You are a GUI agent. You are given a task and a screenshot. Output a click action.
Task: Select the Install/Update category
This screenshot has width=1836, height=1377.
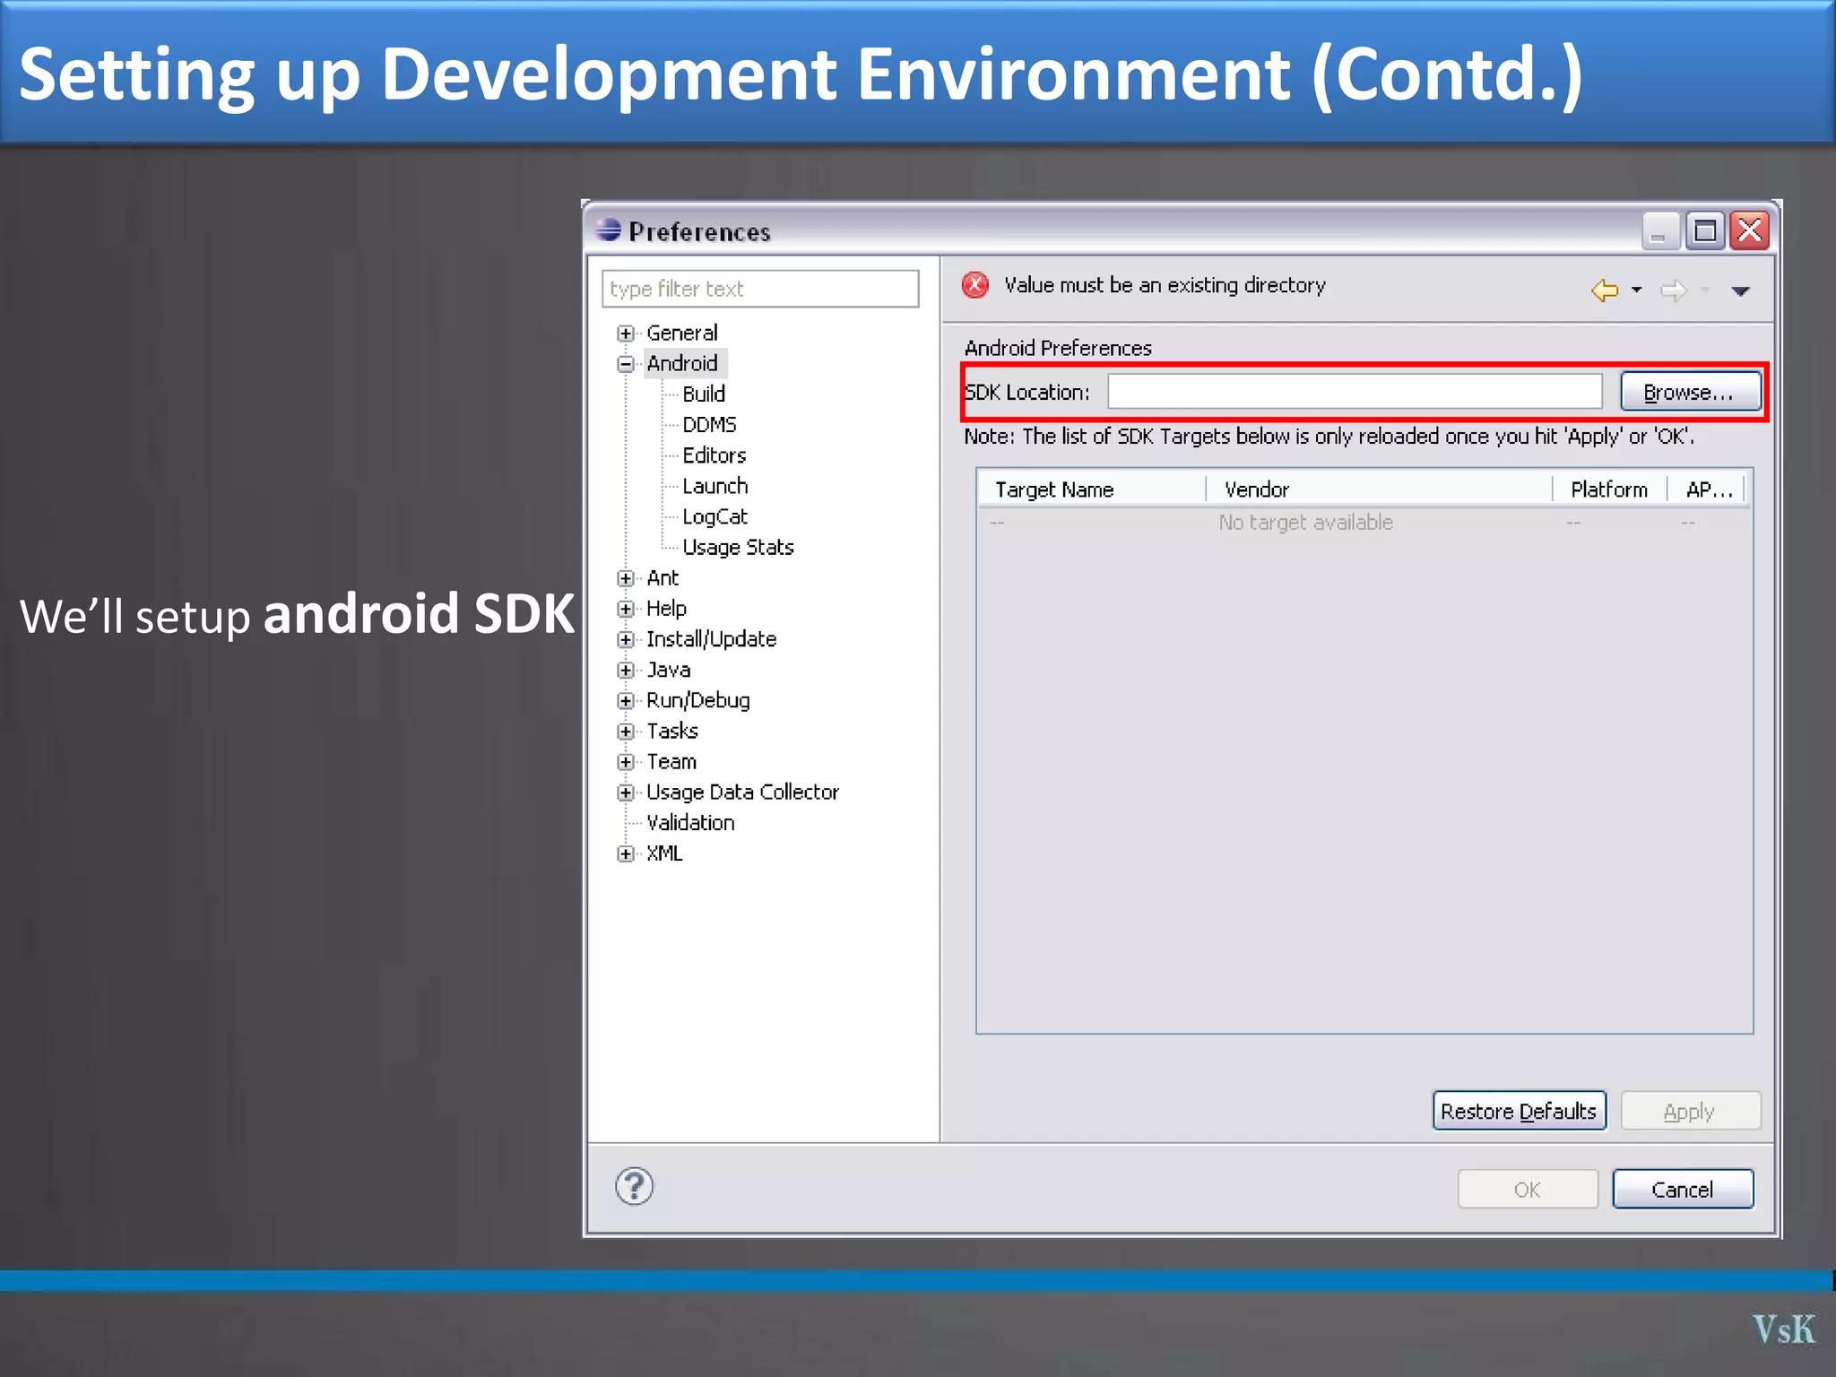[x=711, y=638]
